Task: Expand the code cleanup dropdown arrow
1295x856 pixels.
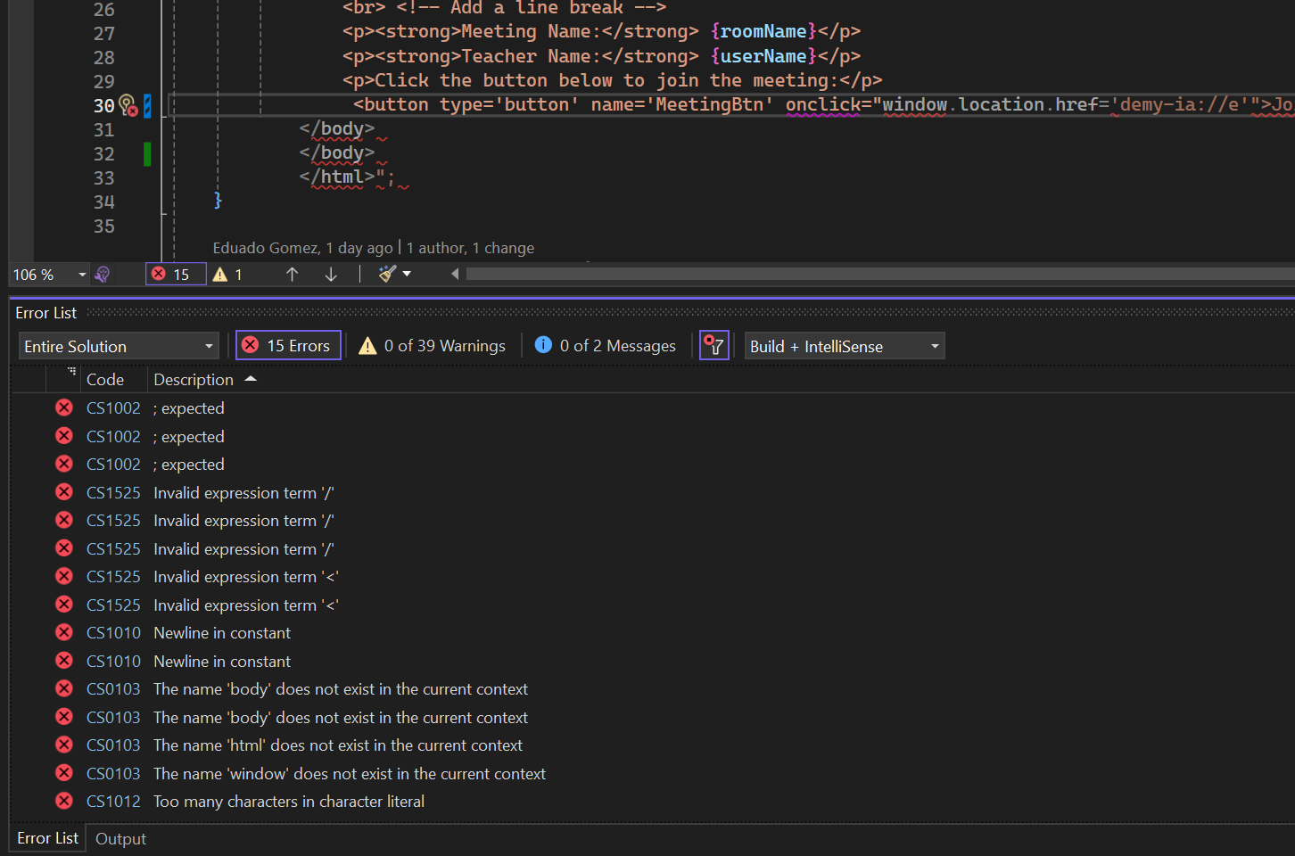Action: coord(407,274)
